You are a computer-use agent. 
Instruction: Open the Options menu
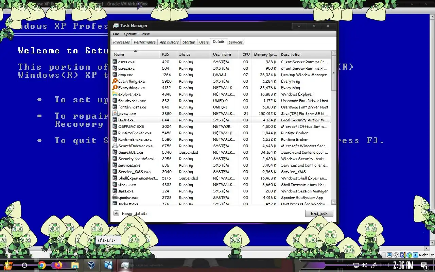[130, 34]
